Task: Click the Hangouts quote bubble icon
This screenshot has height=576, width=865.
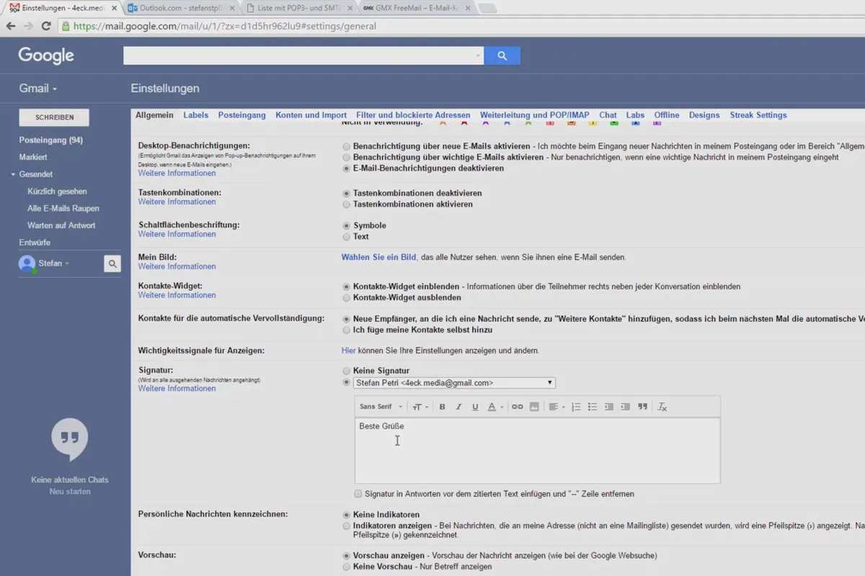Action: pyautogui.click(x=70, y=439)
